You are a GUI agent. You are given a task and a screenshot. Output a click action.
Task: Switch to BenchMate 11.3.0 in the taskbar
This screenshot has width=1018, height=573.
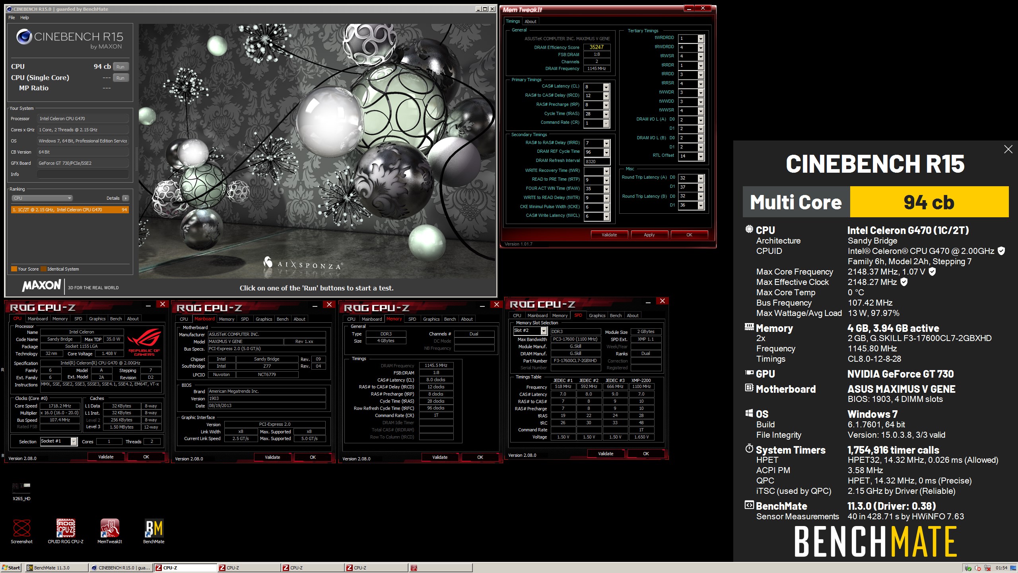click(x=57, y=568)
